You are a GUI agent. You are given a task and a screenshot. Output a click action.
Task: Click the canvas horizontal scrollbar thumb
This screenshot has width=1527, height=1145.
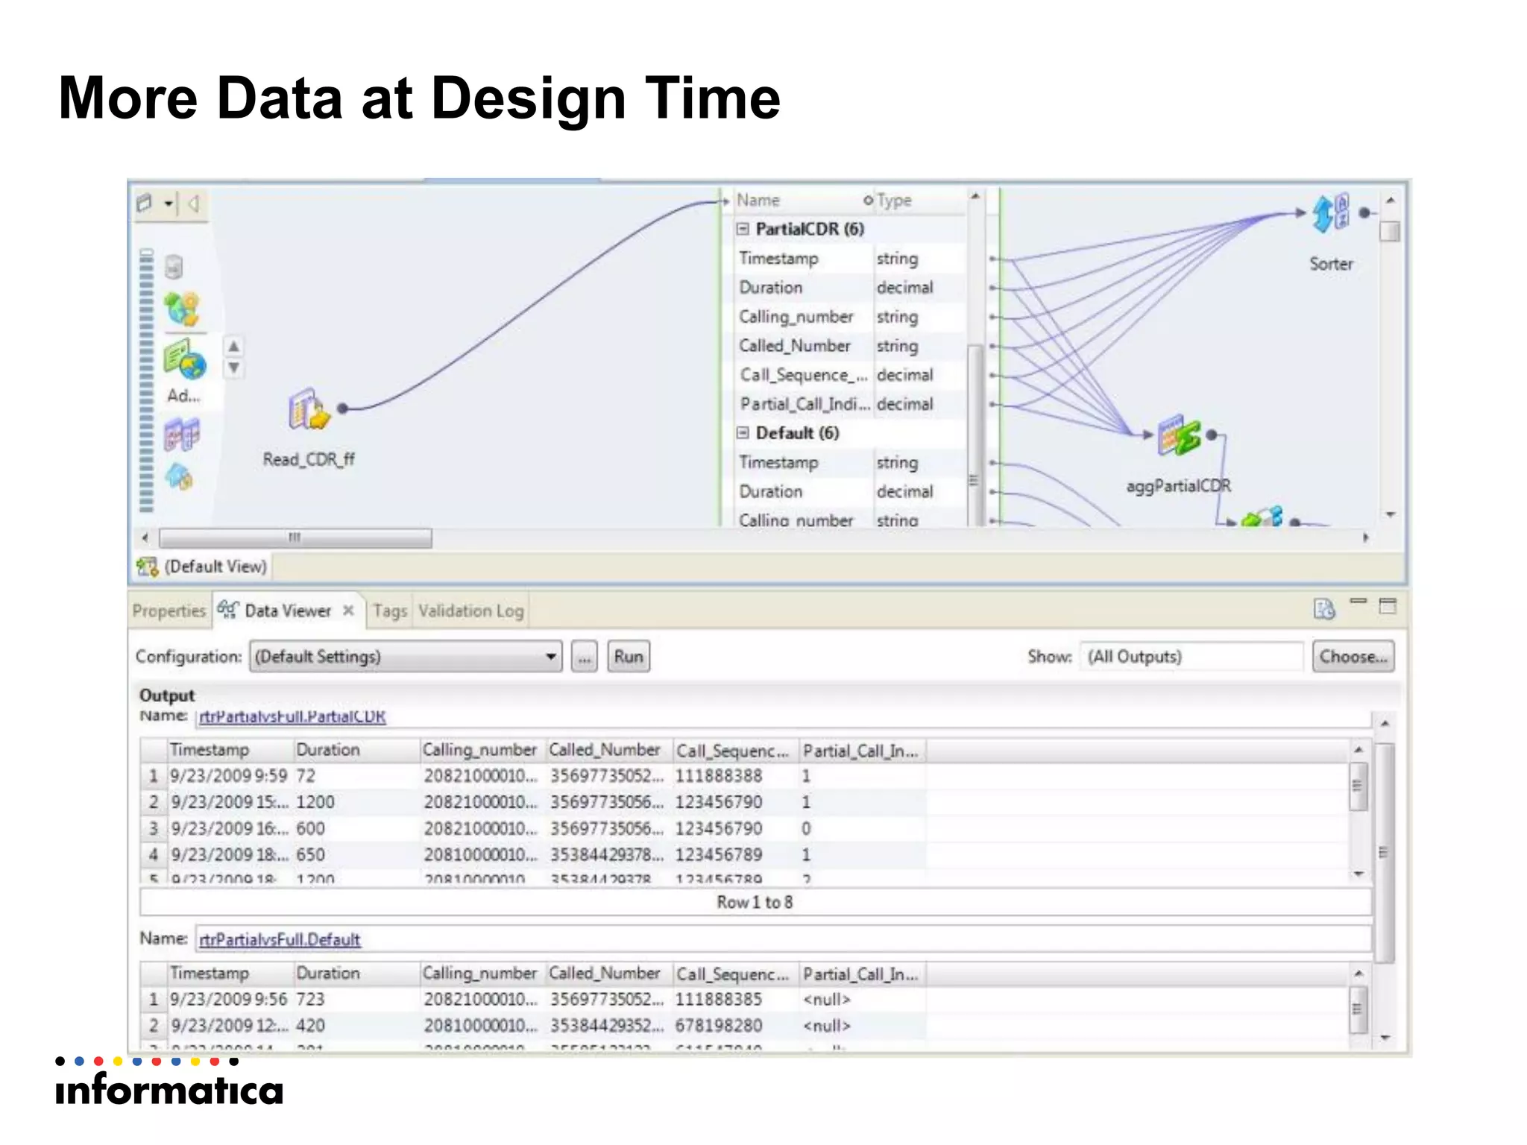[x=295, y=537]
